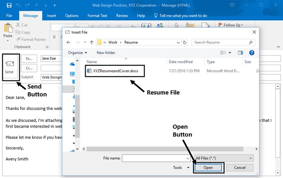Click Format Painter
Viewport: 283px width, 178px height.
pyautogui.click(x=31, y=39)
